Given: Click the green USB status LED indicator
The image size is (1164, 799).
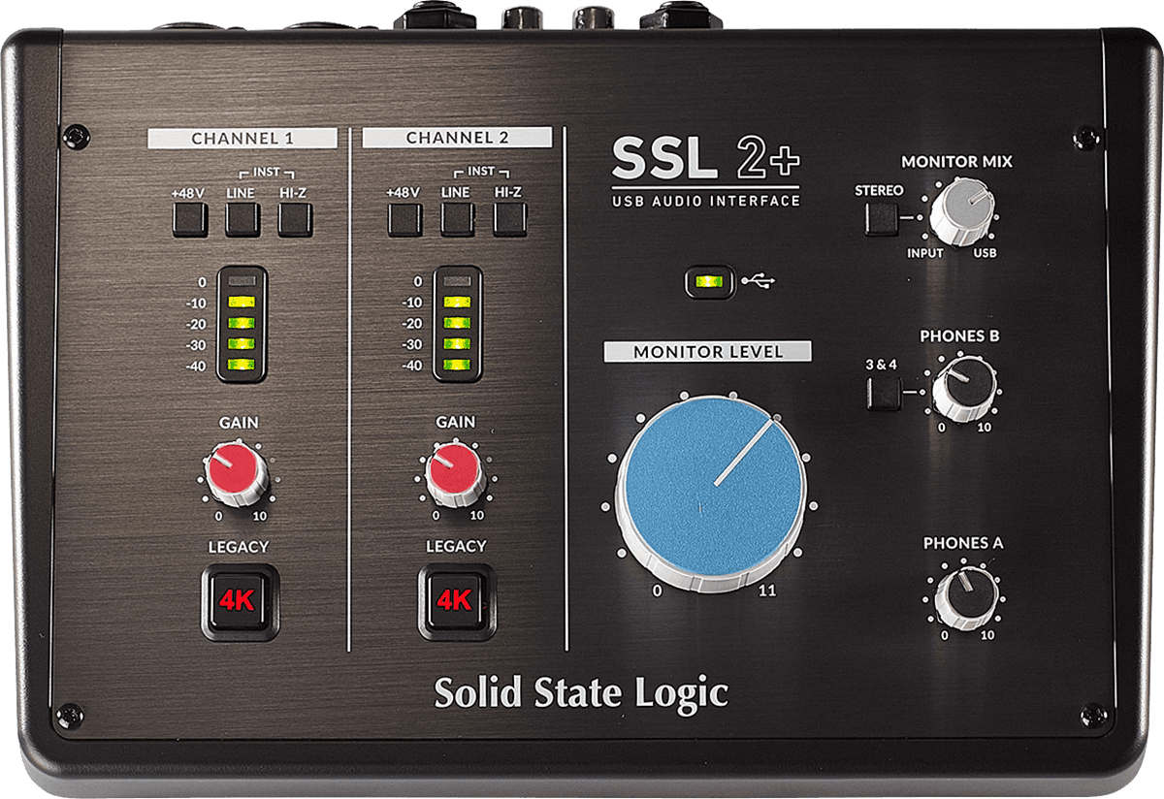Looking at the screenshot, I should [711, 283].
